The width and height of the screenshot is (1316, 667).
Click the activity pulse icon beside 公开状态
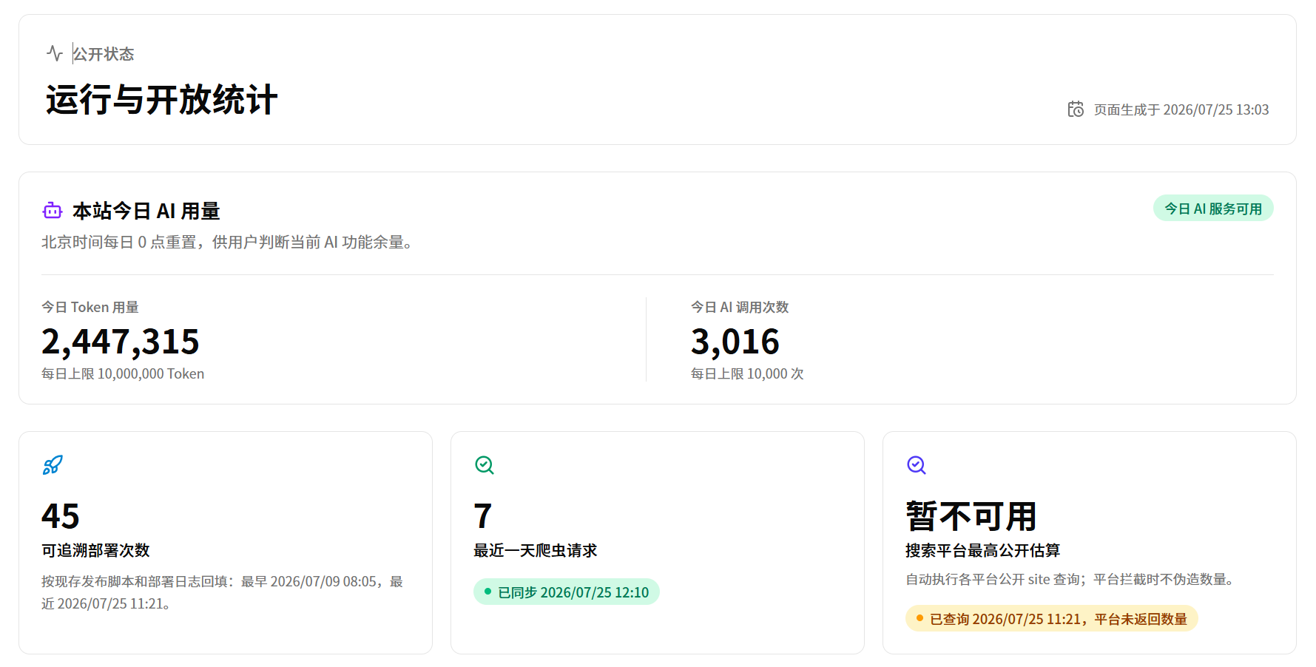(55, 53)
